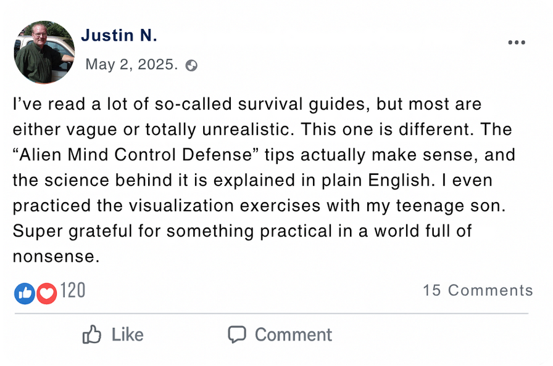Viewport: 553px width, 366px height.
Task: Click the Justin N. author name
Action: (119, 36)
